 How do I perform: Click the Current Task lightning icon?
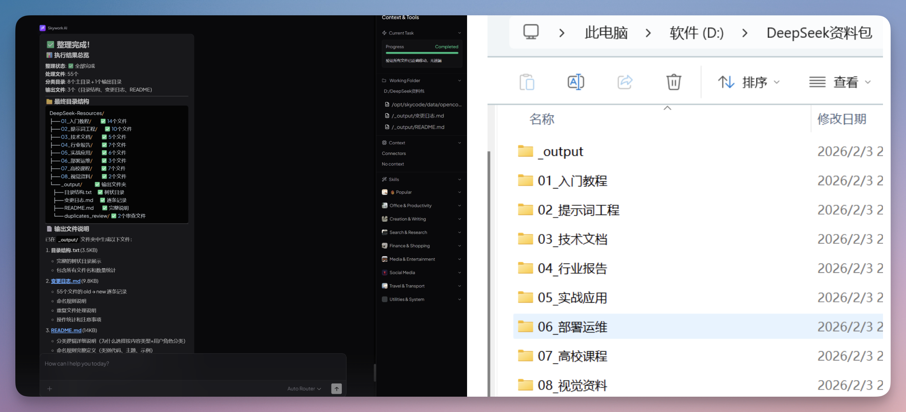click(385, 33)
